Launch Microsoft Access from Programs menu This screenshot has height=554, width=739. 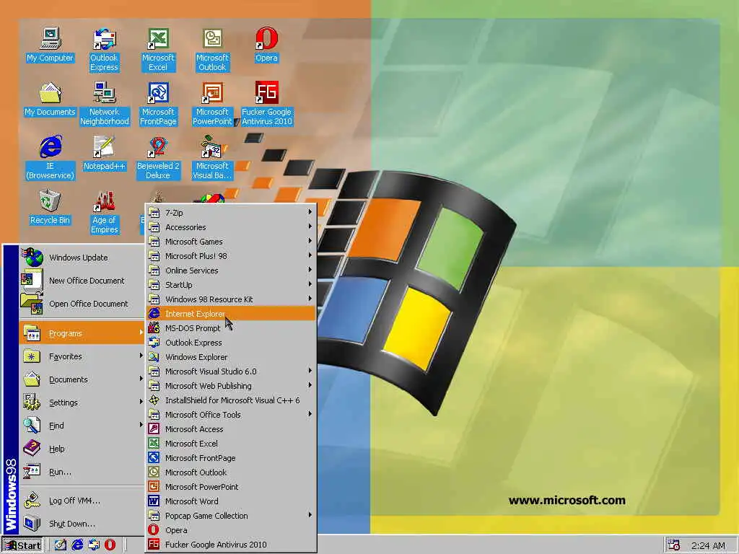click(x=230, y=429)
